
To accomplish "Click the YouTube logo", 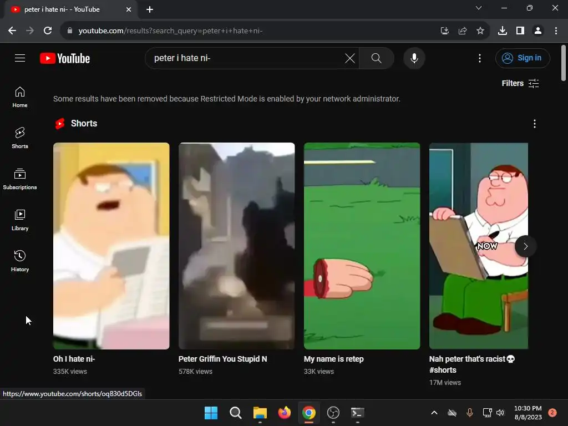I will (65, 58).
